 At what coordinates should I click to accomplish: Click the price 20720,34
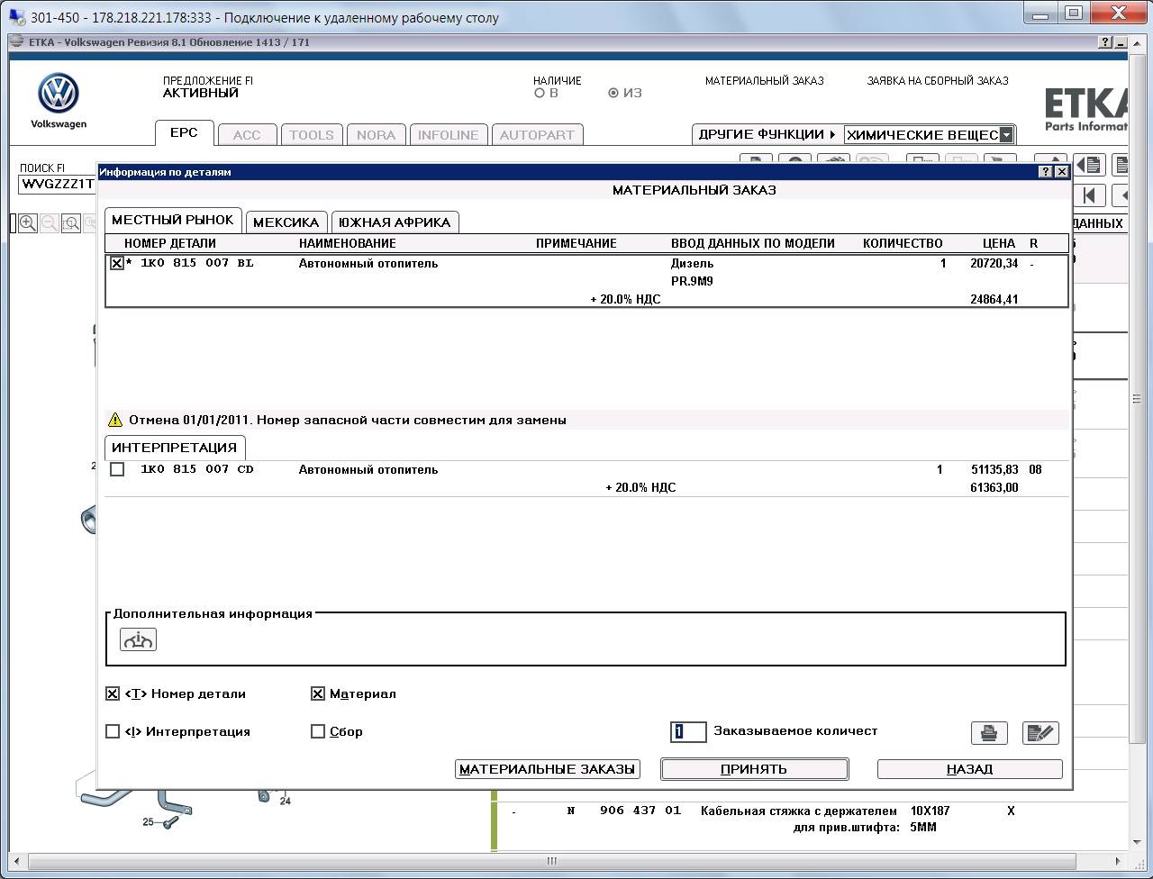click(994, 264)
